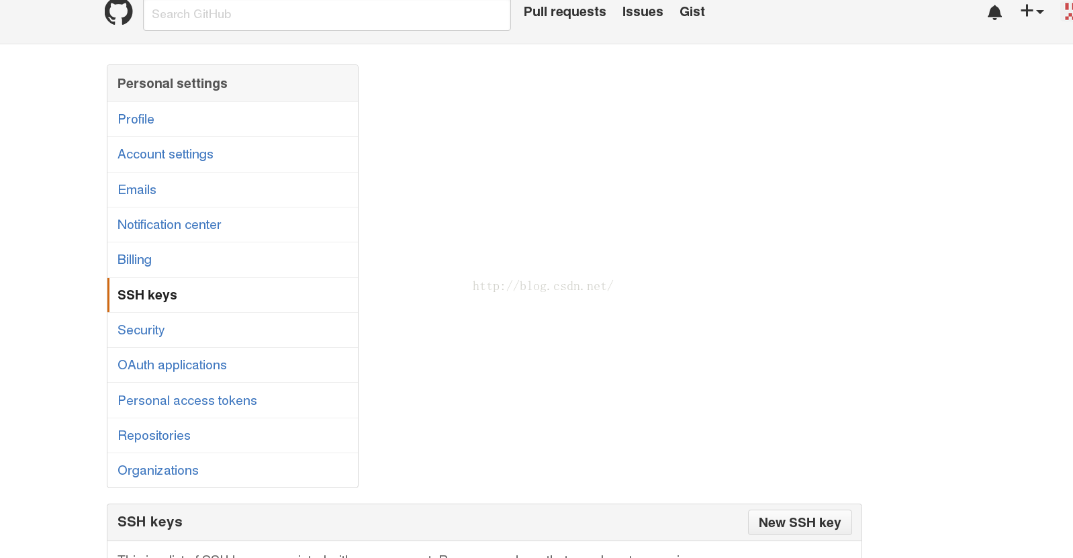Image resolution: width=1073 pixels, height=558 pixels.
Task: Open Security settings
Action: [x=232, y=330]
